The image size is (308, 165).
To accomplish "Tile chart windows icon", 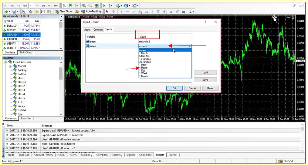I will tap(96, 6).
